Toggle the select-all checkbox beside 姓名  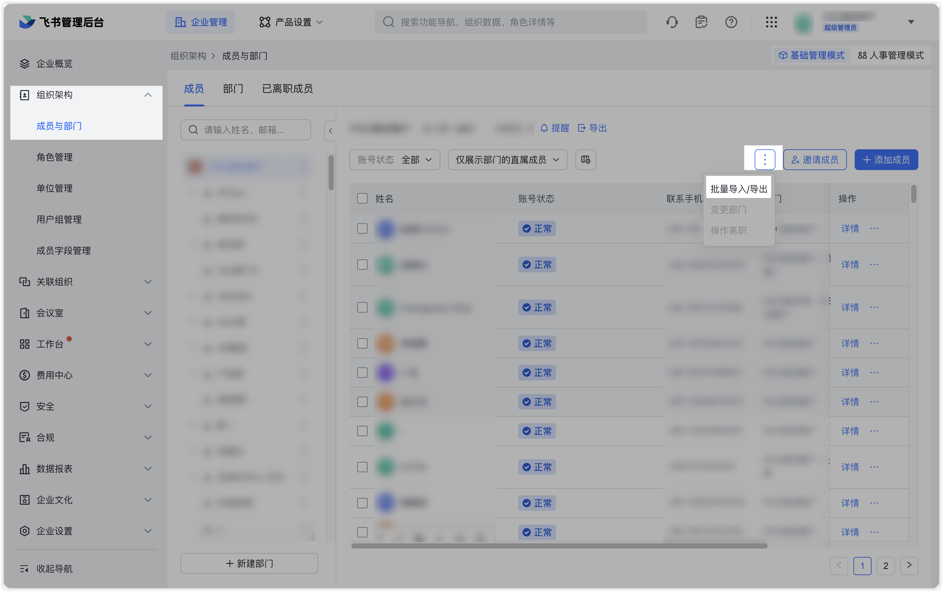coord(362,199)
